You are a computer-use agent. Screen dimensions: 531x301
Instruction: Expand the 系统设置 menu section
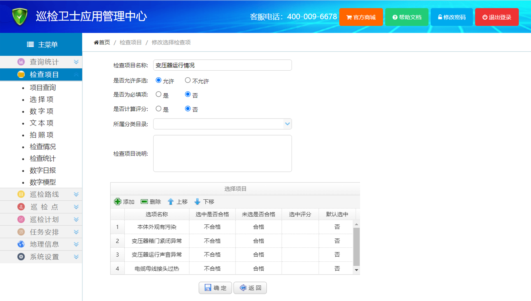tap(76, 257)
